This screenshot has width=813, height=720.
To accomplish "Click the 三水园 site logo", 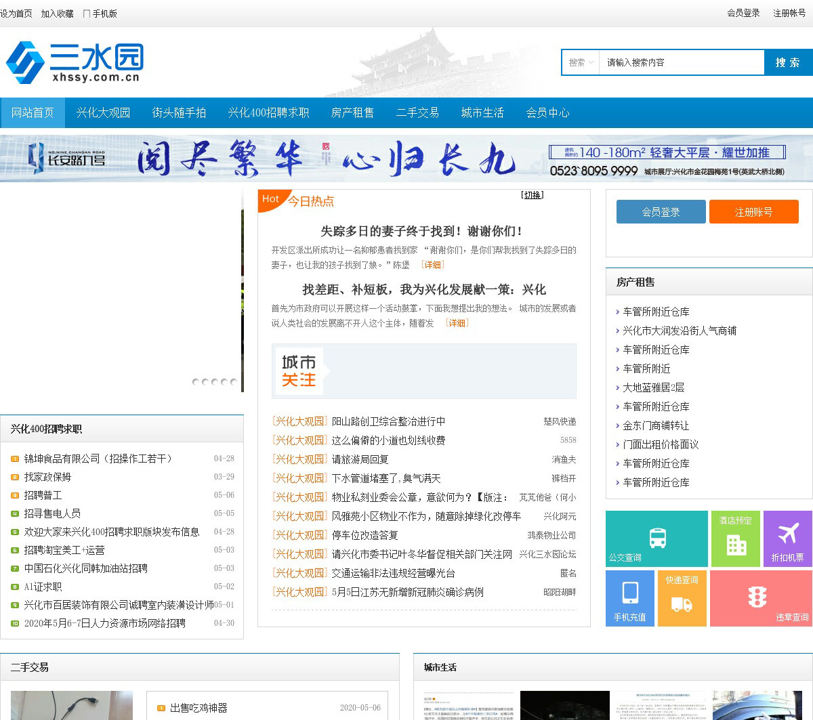I will point(75,62).
